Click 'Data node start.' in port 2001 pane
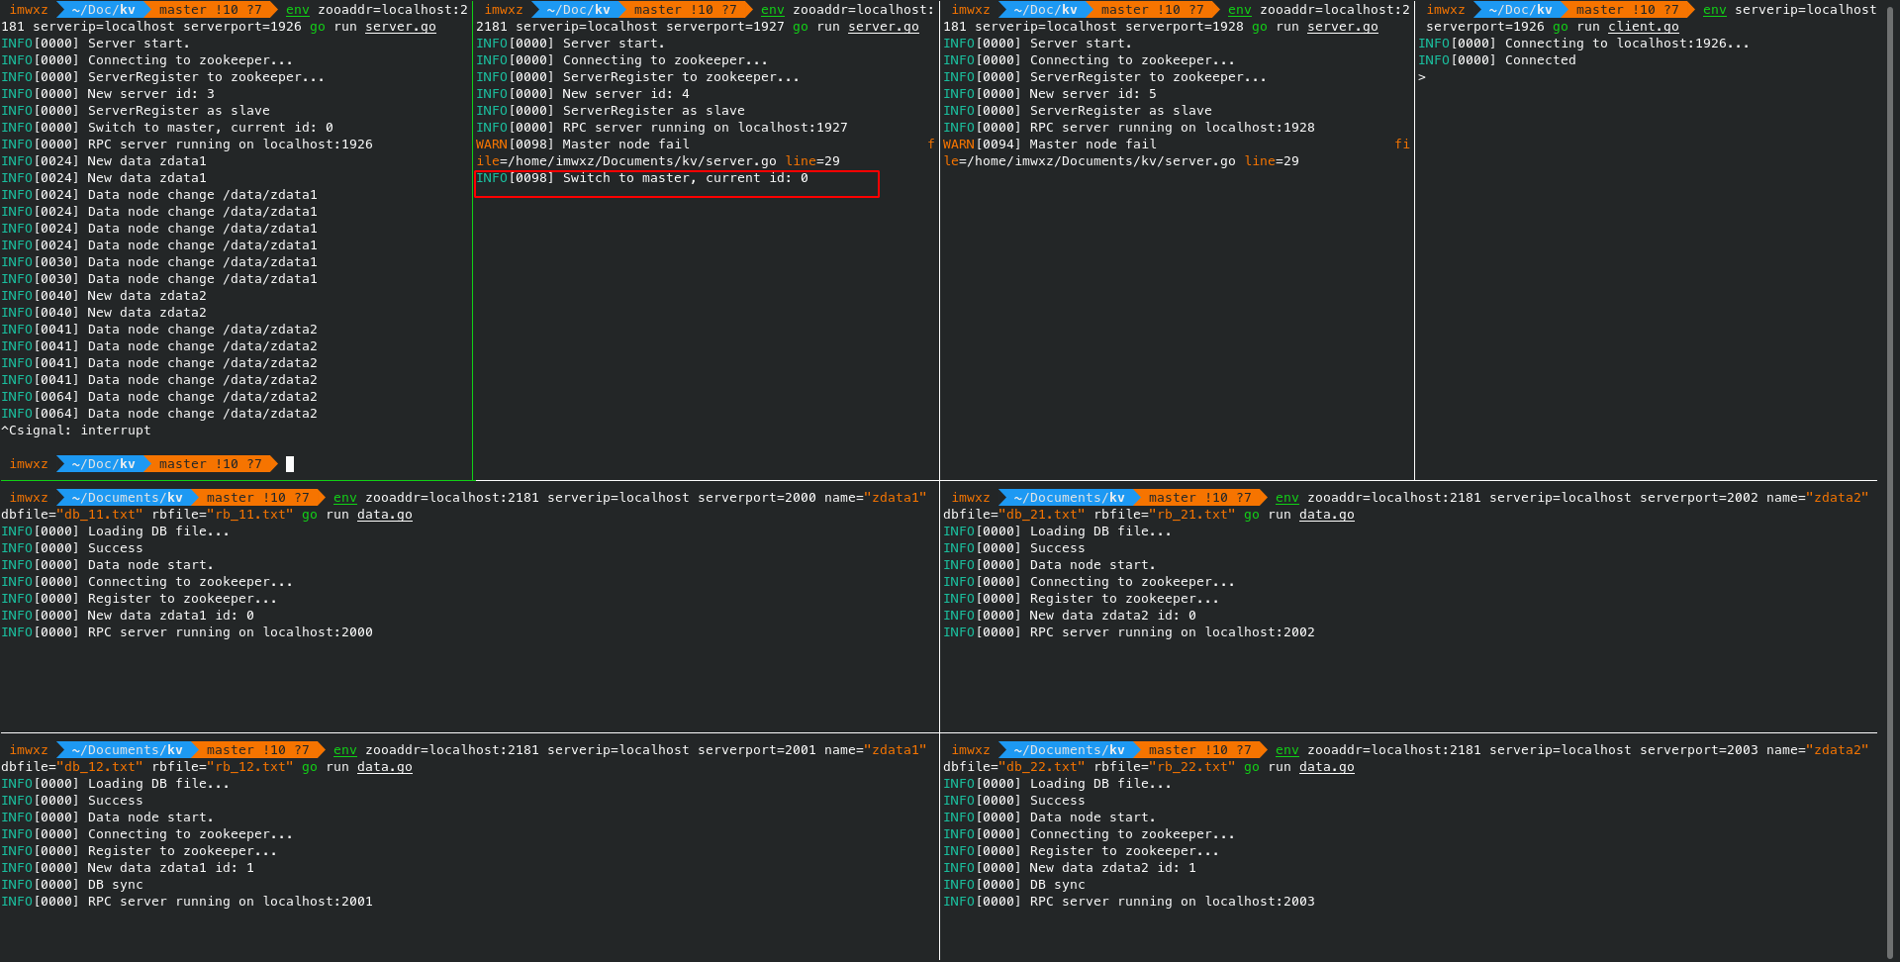 click(x=108, y=818)
